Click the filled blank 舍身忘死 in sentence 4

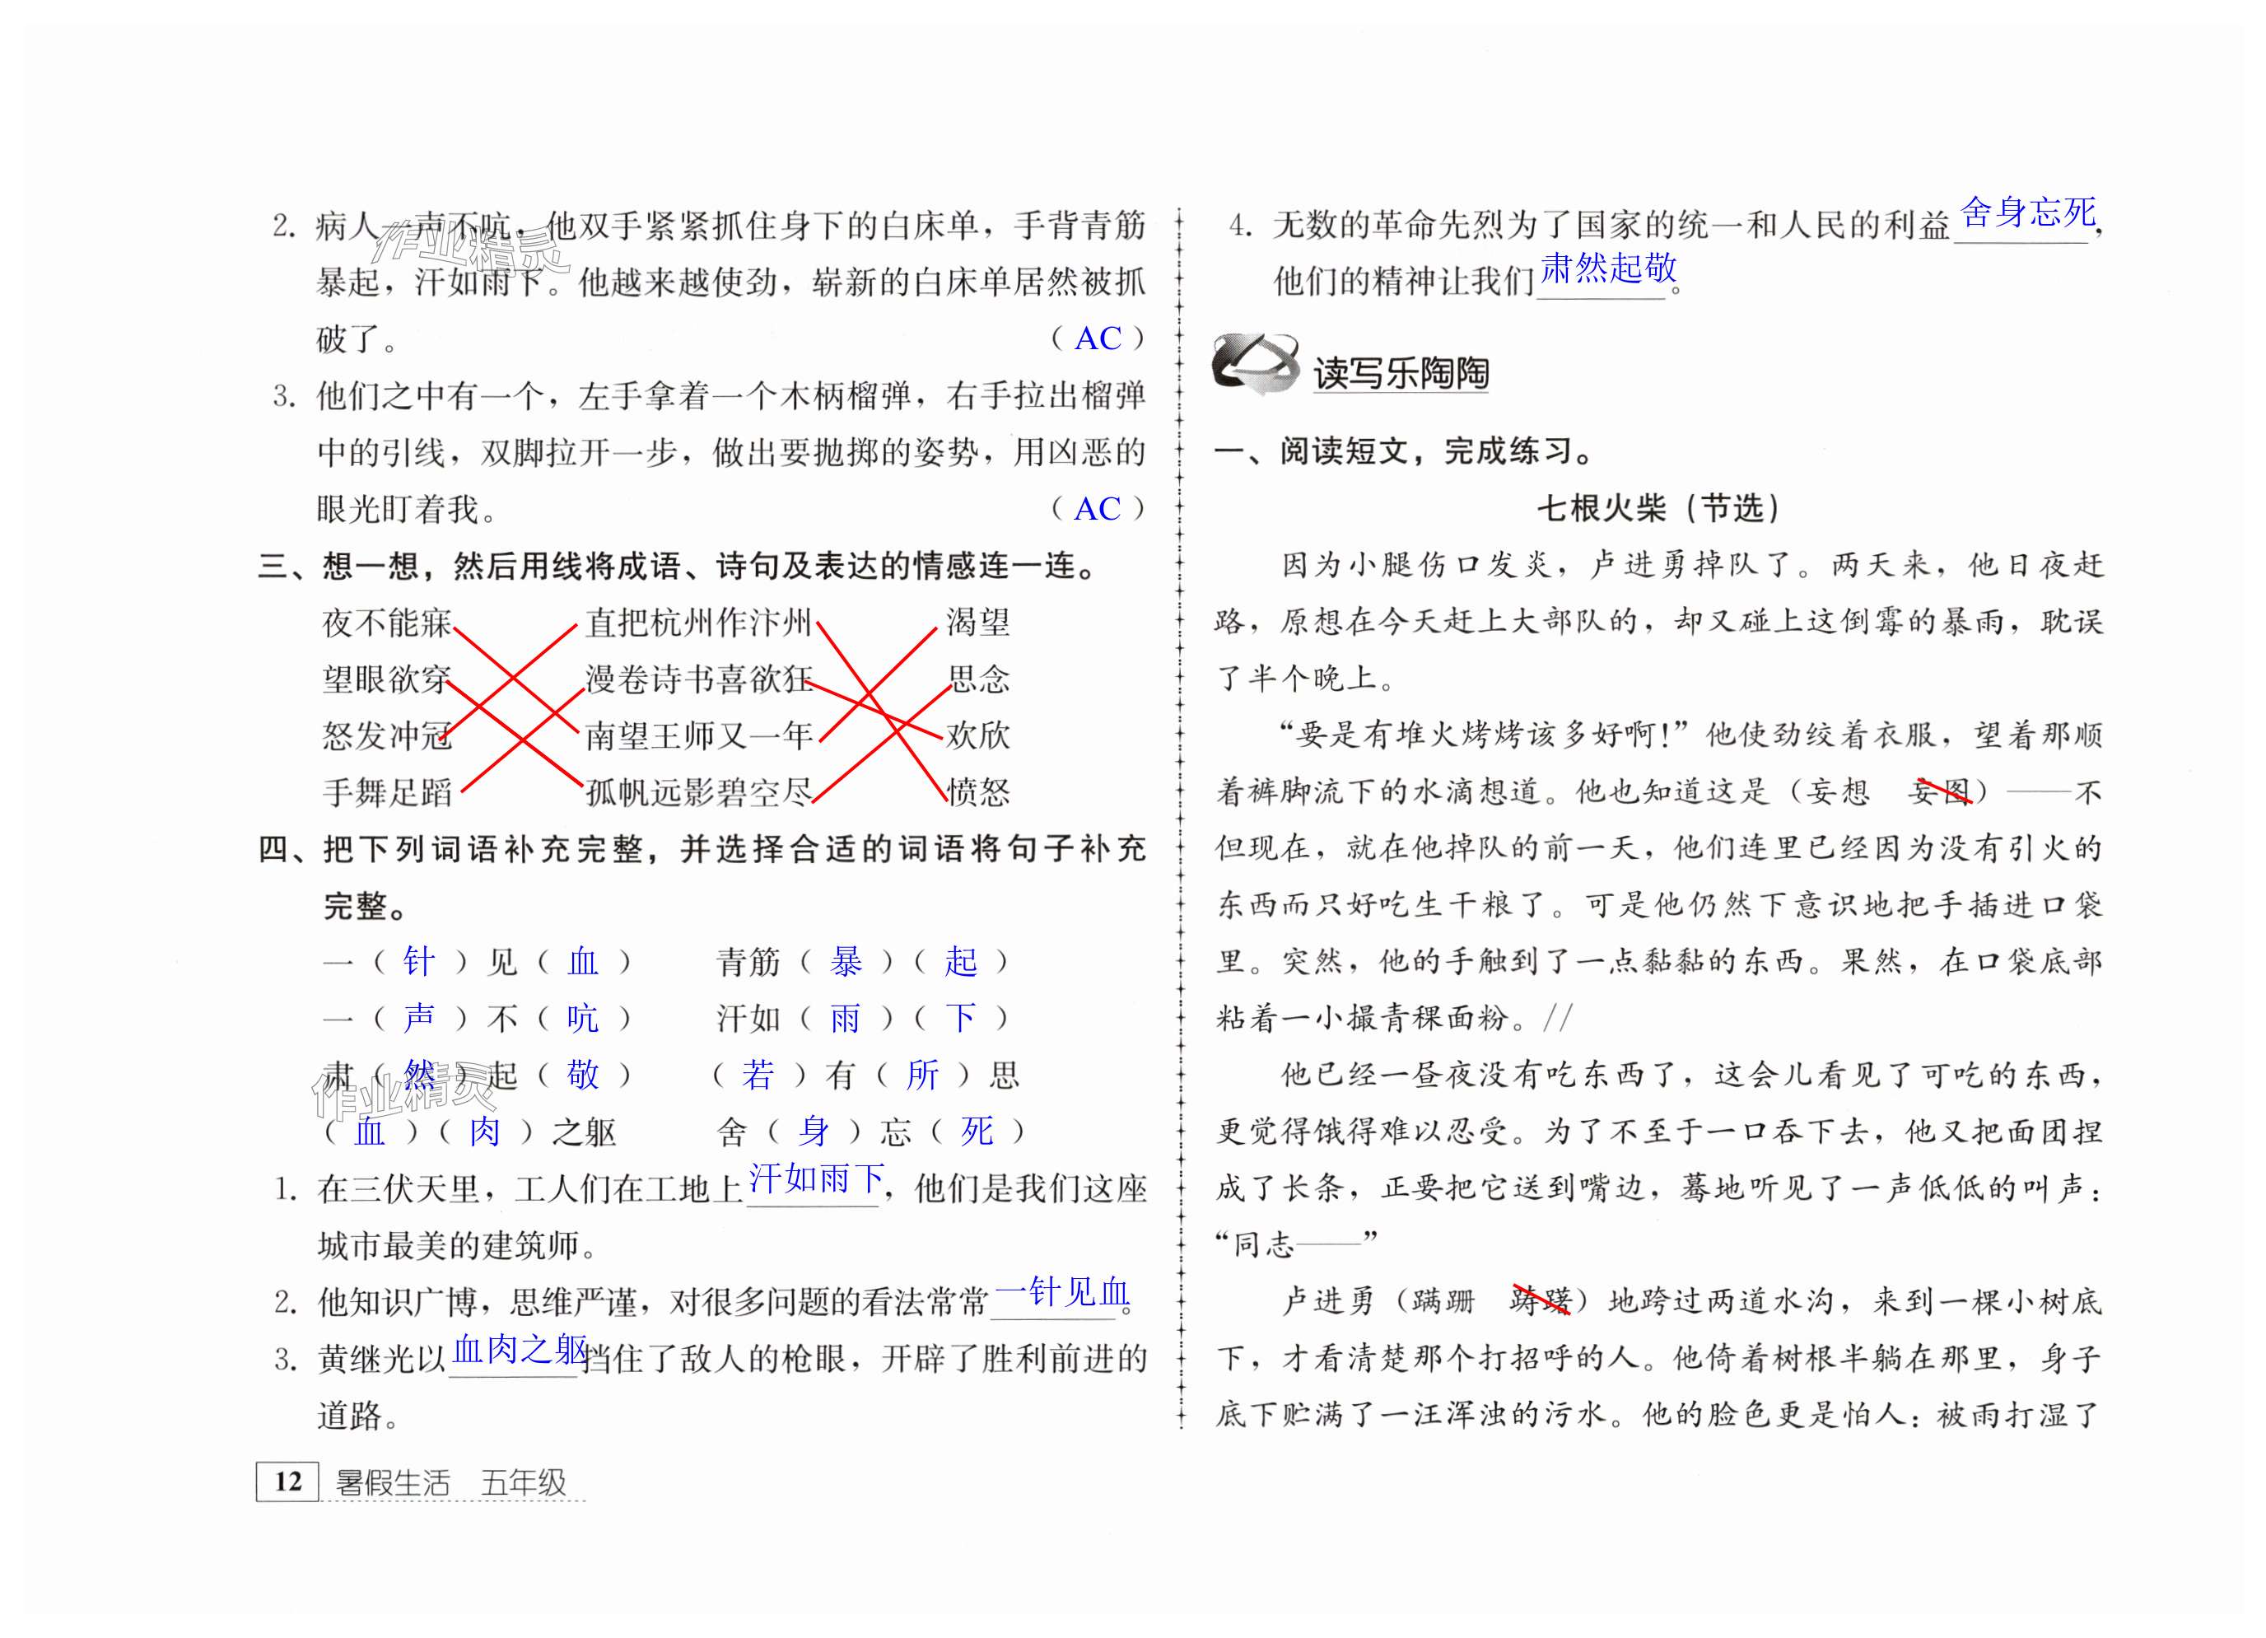[2026, 212]
